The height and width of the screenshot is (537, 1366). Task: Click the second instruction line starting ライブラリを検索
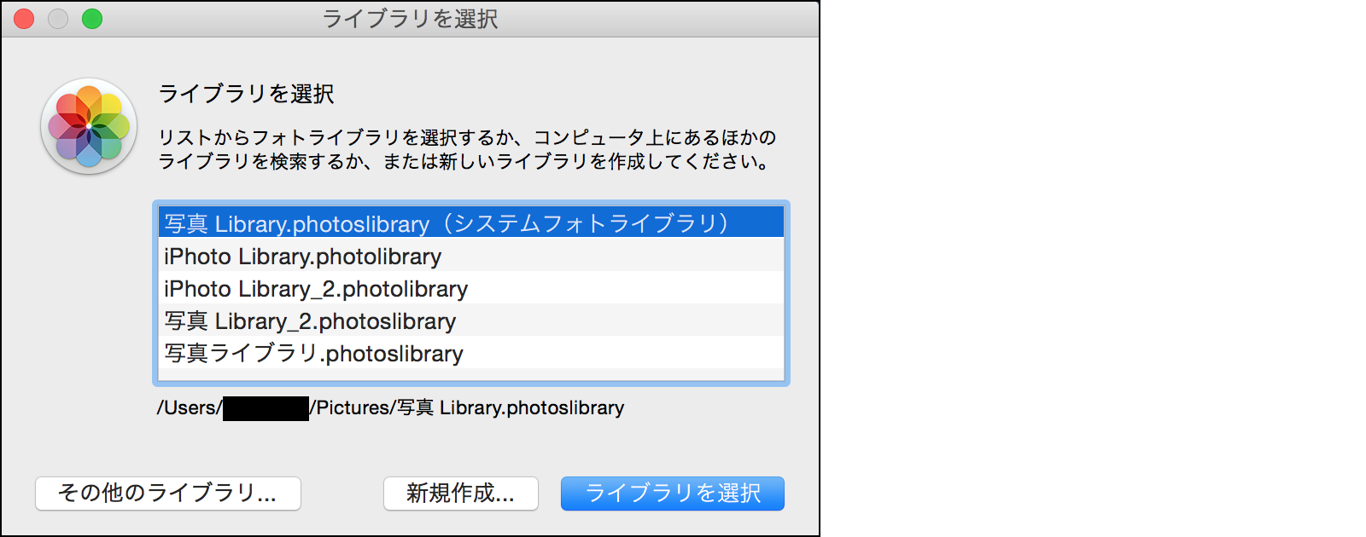point(463,161)
